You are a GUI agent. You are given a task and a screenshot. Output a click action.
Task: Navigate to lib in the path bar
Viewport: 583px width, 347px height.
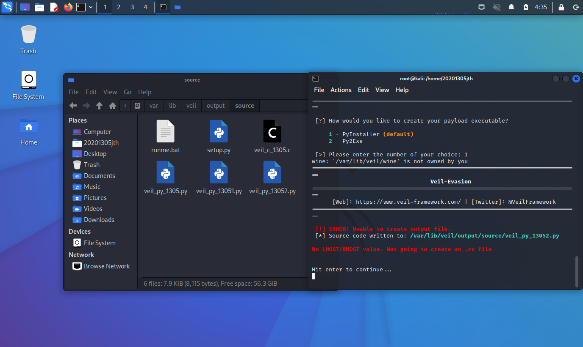tap(172, 106)
